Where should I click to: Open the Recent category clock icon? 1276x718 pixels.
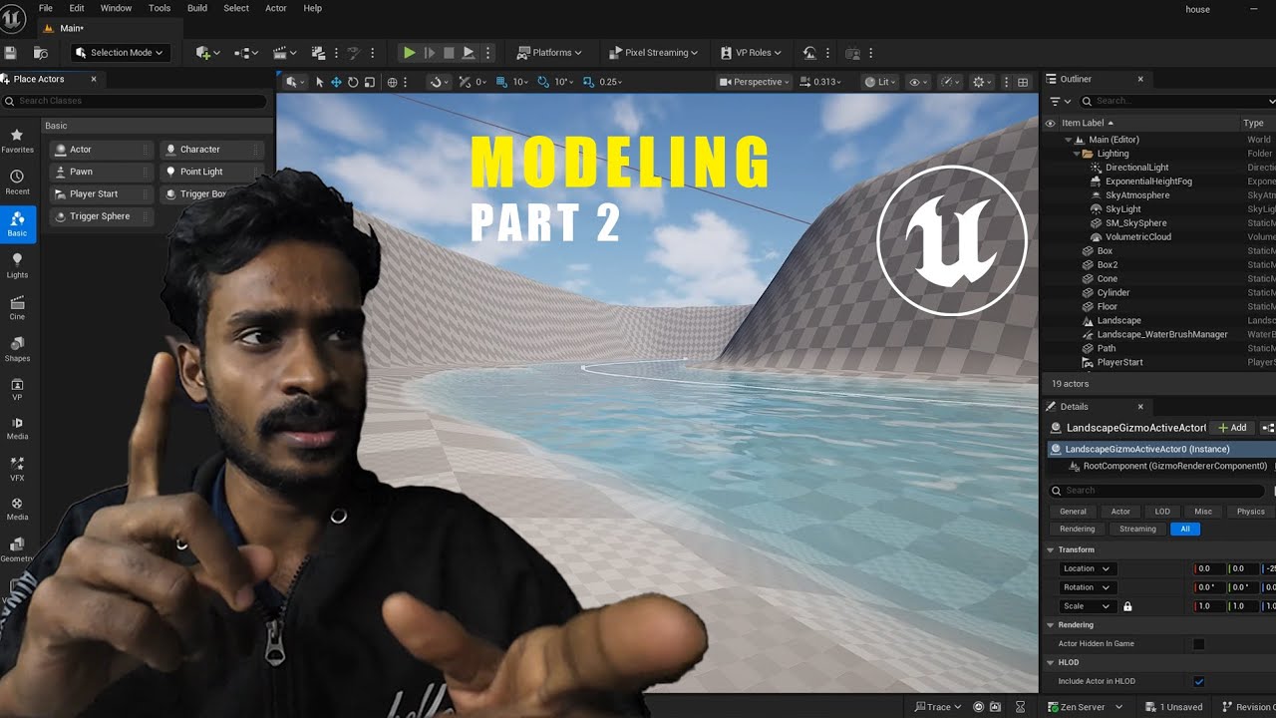coord(17,182)
